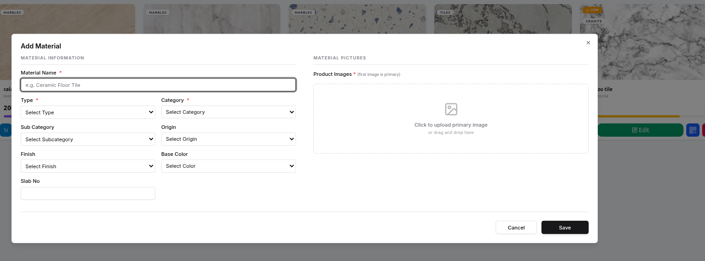Image resolution: width=705 pixels, height=261 pixels.
Task: Click 'Click to upload primary image' text
Action: coord(451,125)
